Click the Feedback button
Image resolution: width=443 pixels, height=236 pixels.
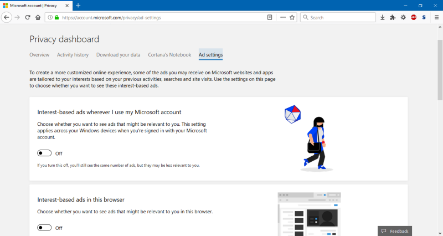coord(395,231)
